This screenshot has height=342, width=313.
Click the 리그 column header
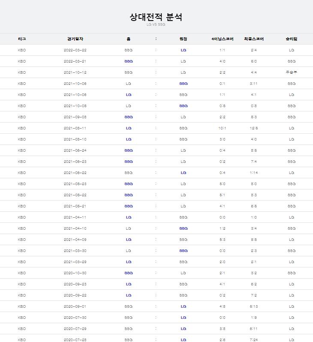[x=22, y=39]
